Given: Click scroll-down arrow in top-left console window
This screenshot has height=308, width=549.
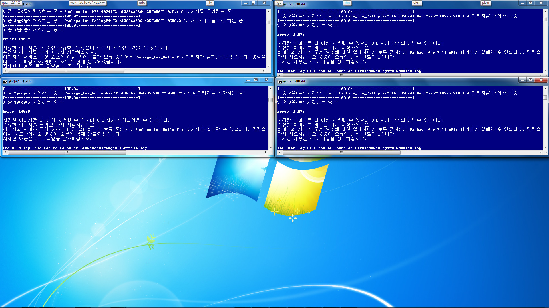Looking at the screenshot, I should click(x=268, y=66).
